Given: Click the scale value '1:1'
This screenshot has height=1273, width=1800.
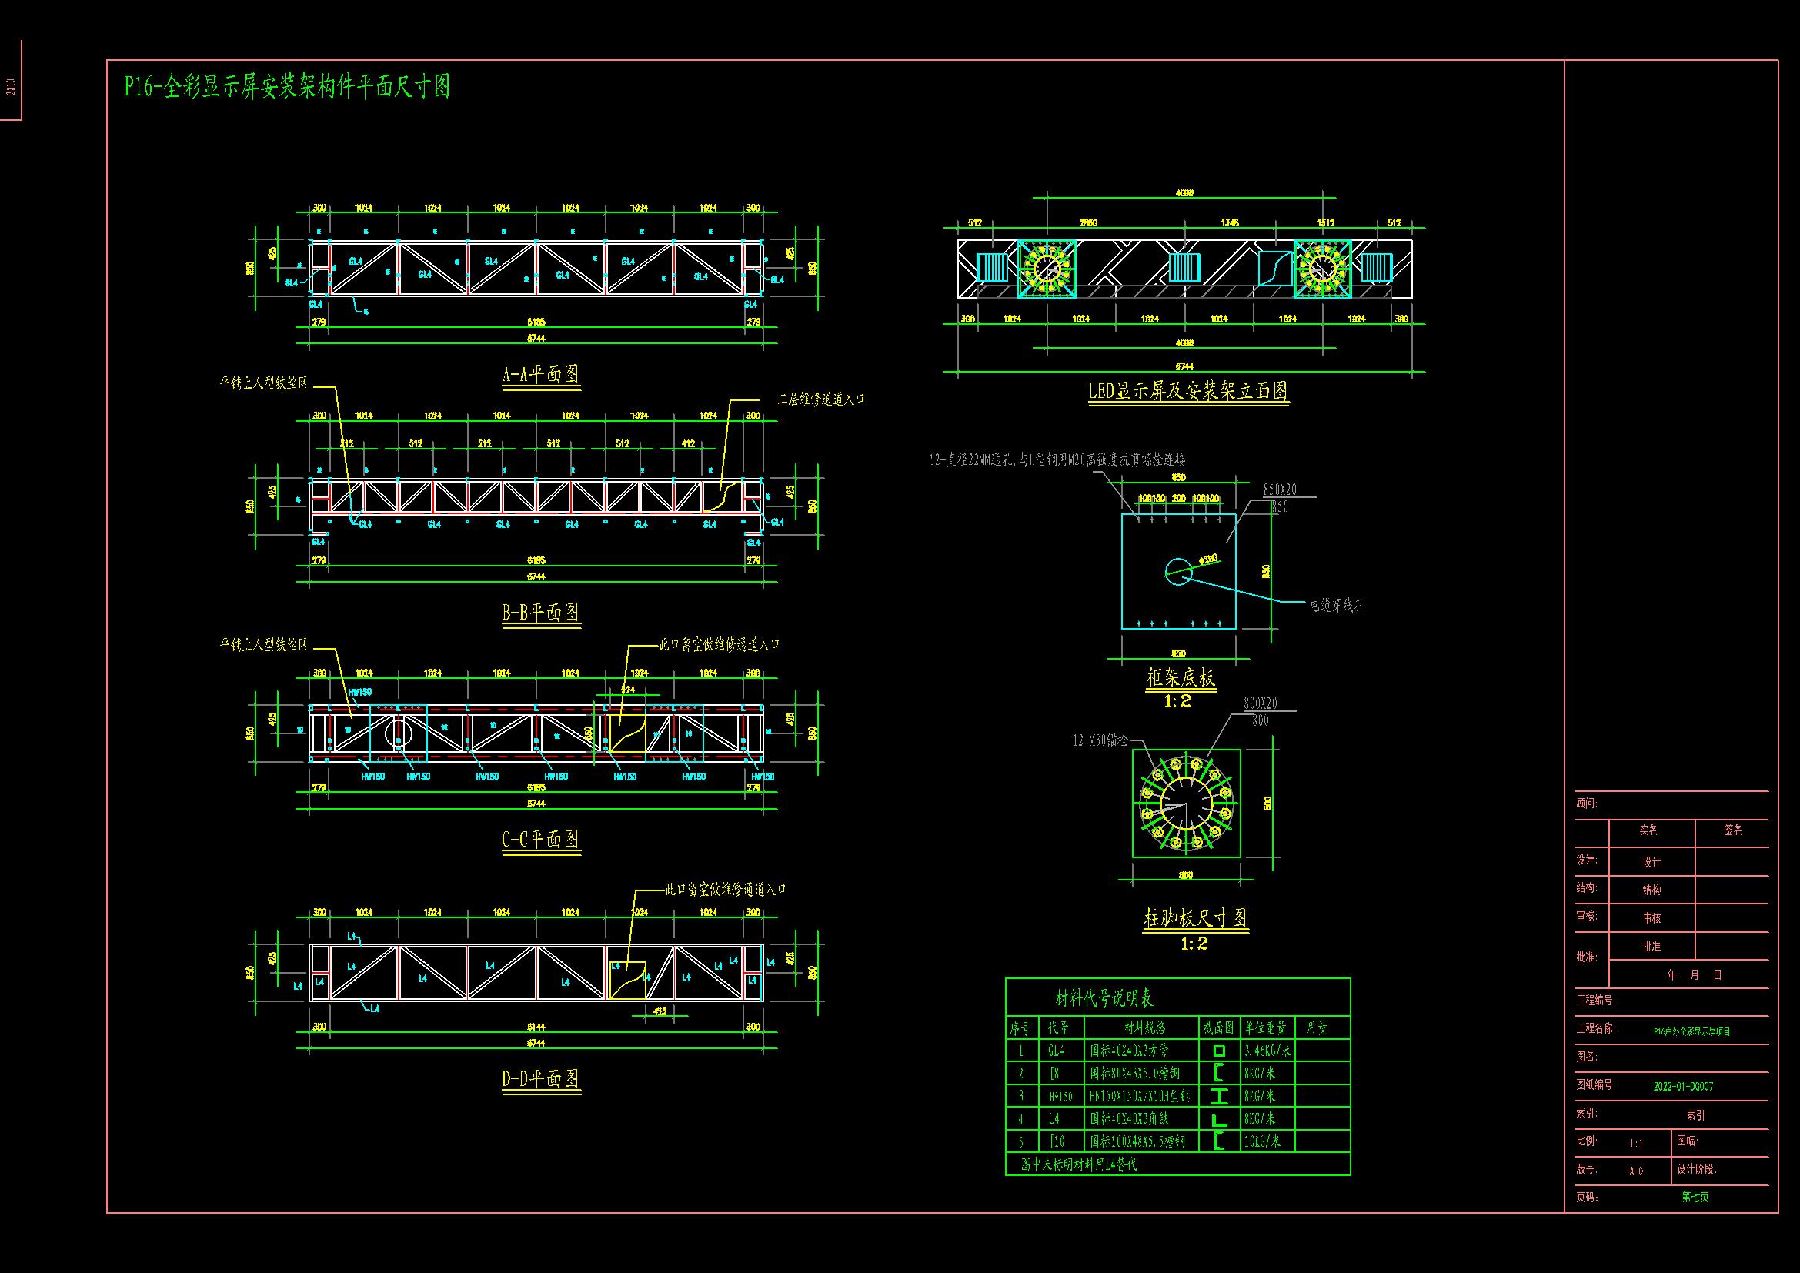Looking at the screenshot, I should pyautogui.click(x=1637, y=1143).
